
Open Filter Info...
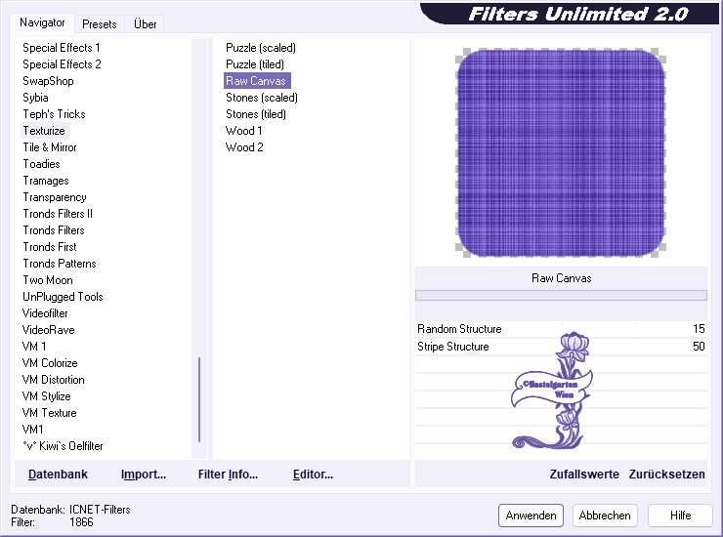pyautogui.click(x=228, y=474)
